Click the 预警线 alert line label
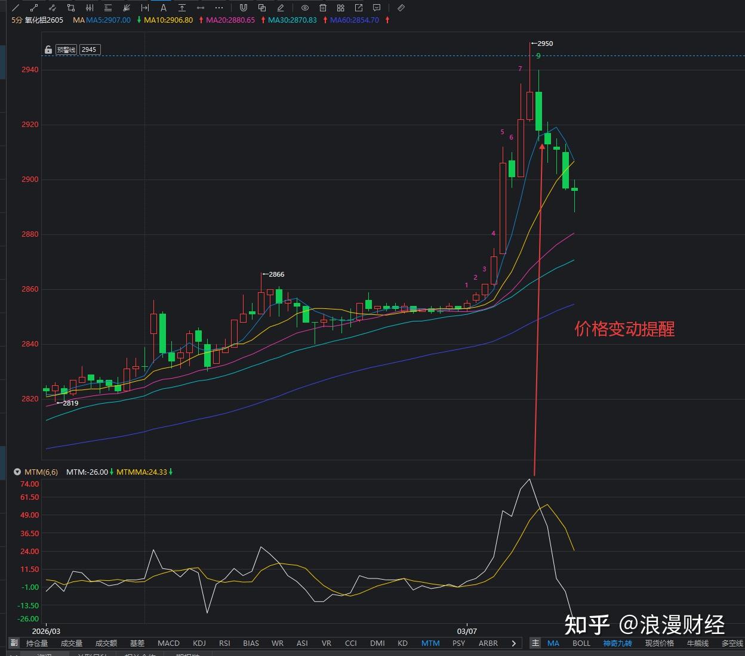Viewport: 745px width, 656px height. coord(66,49)
